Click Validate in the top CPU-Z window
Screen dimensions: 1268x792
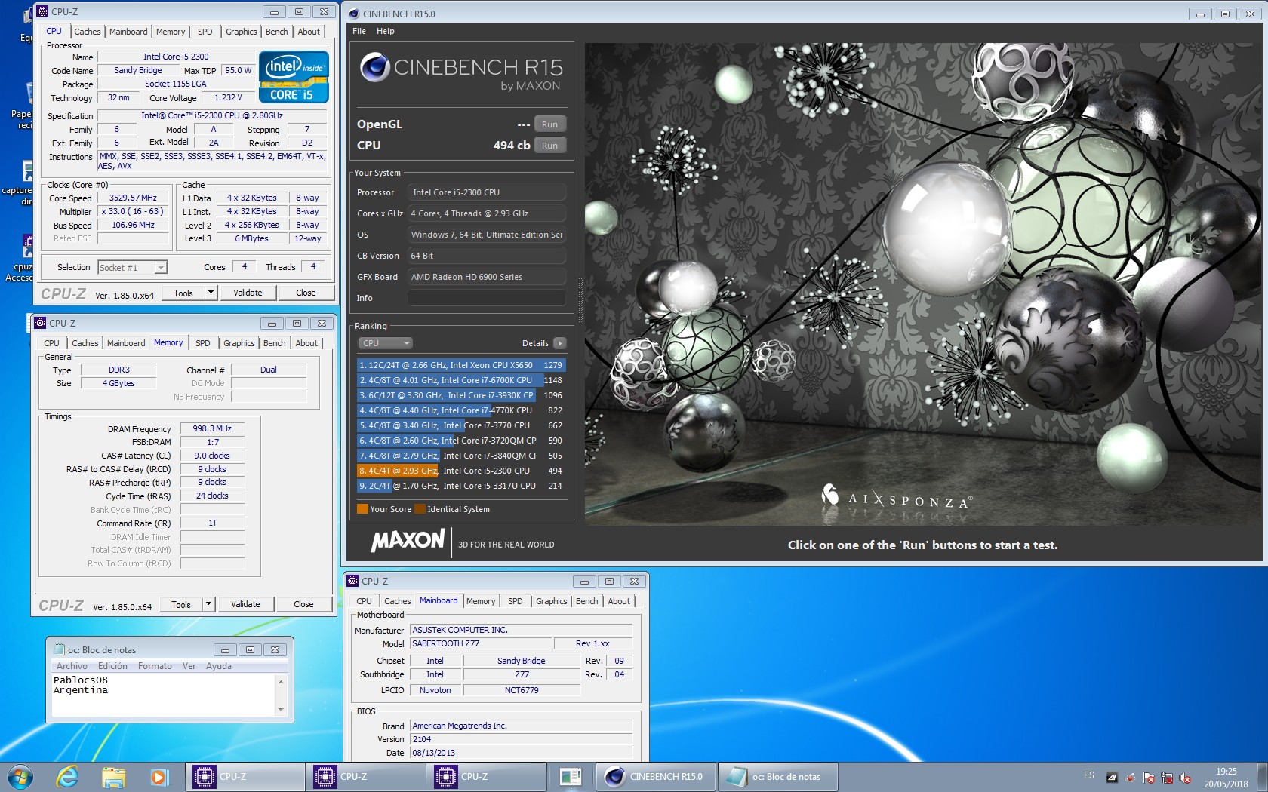click(x=248, y=293)
